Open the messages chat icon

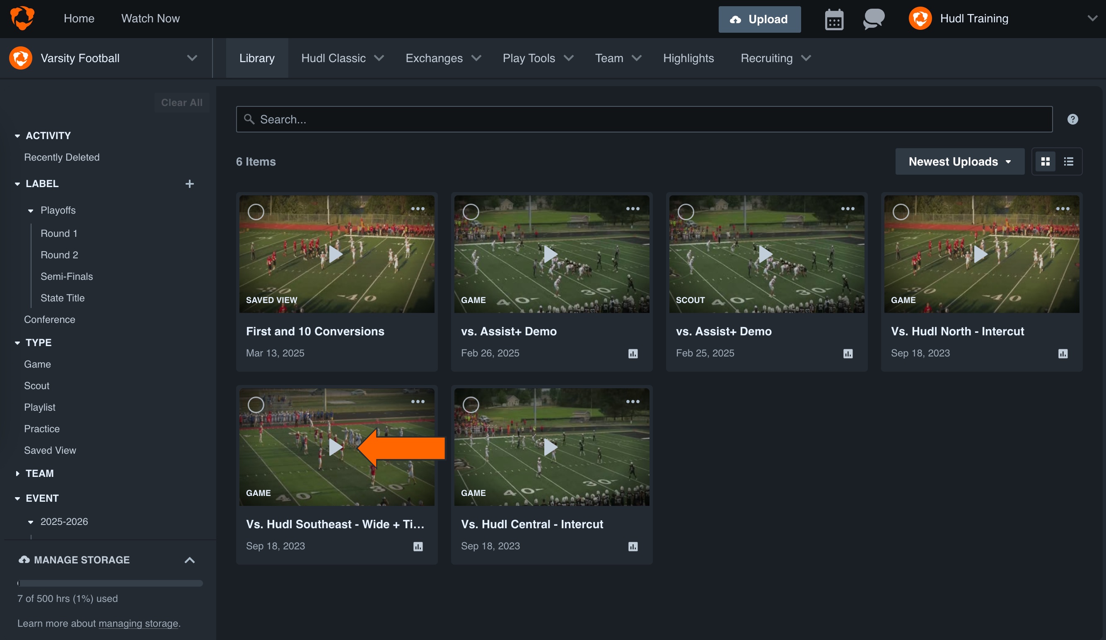click(x=873, y=19)
